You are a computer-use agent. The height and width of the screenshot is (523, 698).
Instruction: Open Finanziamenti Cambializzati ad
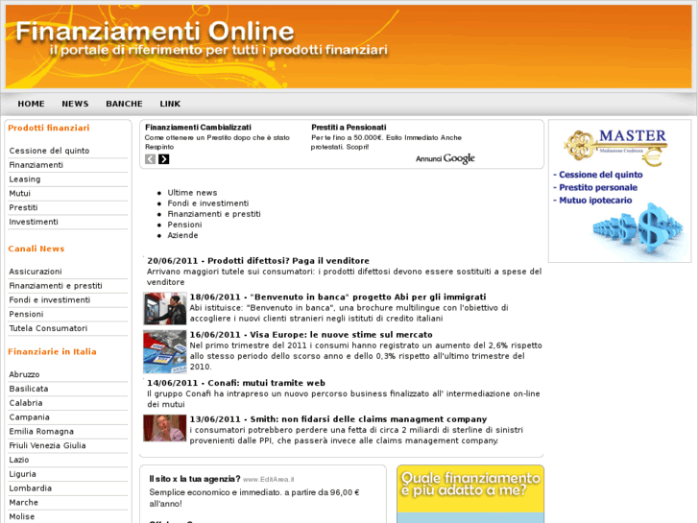click(198, 128)
